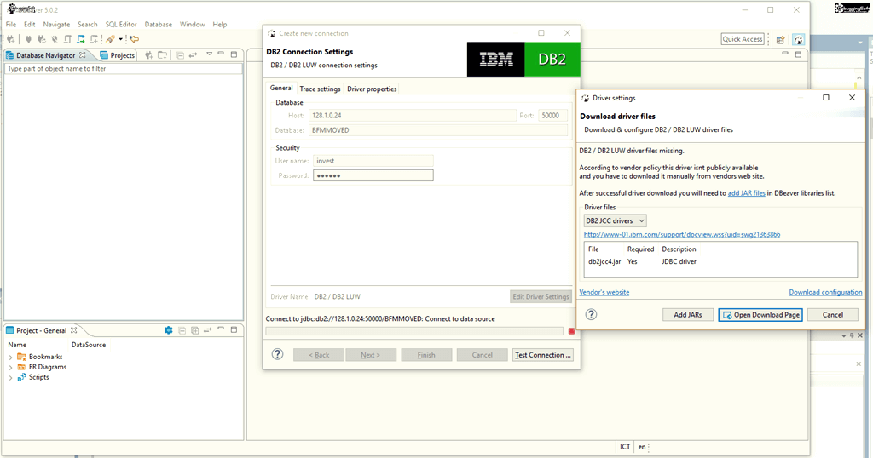
Task: Click new connection icon in Database Navigator panel
Action: pos(148,55)
